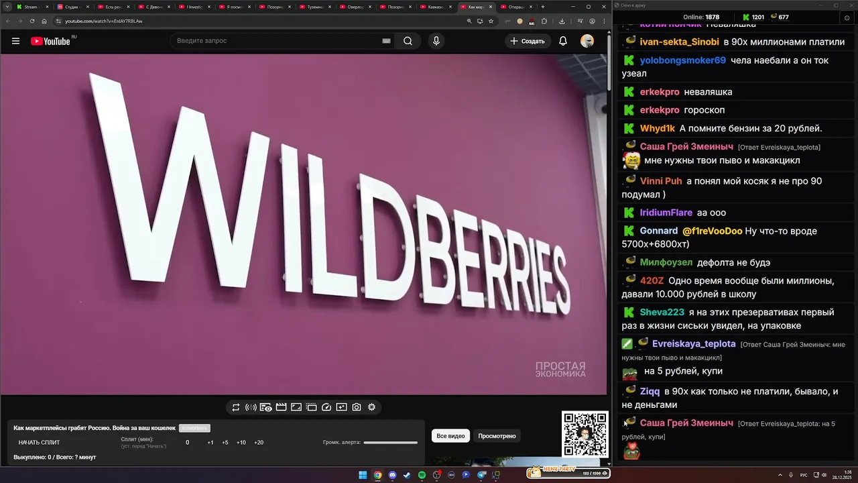This screenshot has width=858, height=483.
Task: Open the browser three-dot menu
Action: tap(603, 21)
